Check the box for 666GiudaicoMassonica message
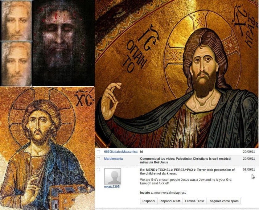This screenshot has height=210, width=259. click(x=98, y=152)
